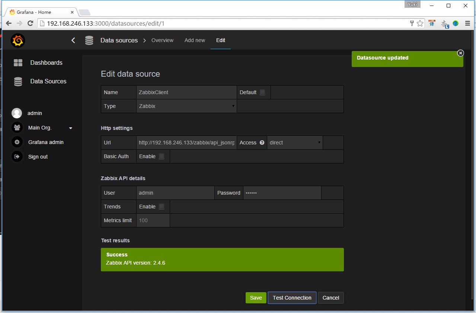
Task: Open the Chrome hamburger menu
Action: (468, 23)
